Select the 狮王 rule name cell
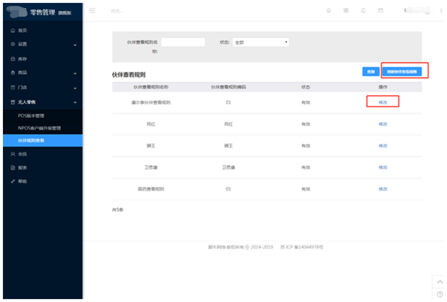The height and width of the screenshot is (302, 447). point(150,146)
